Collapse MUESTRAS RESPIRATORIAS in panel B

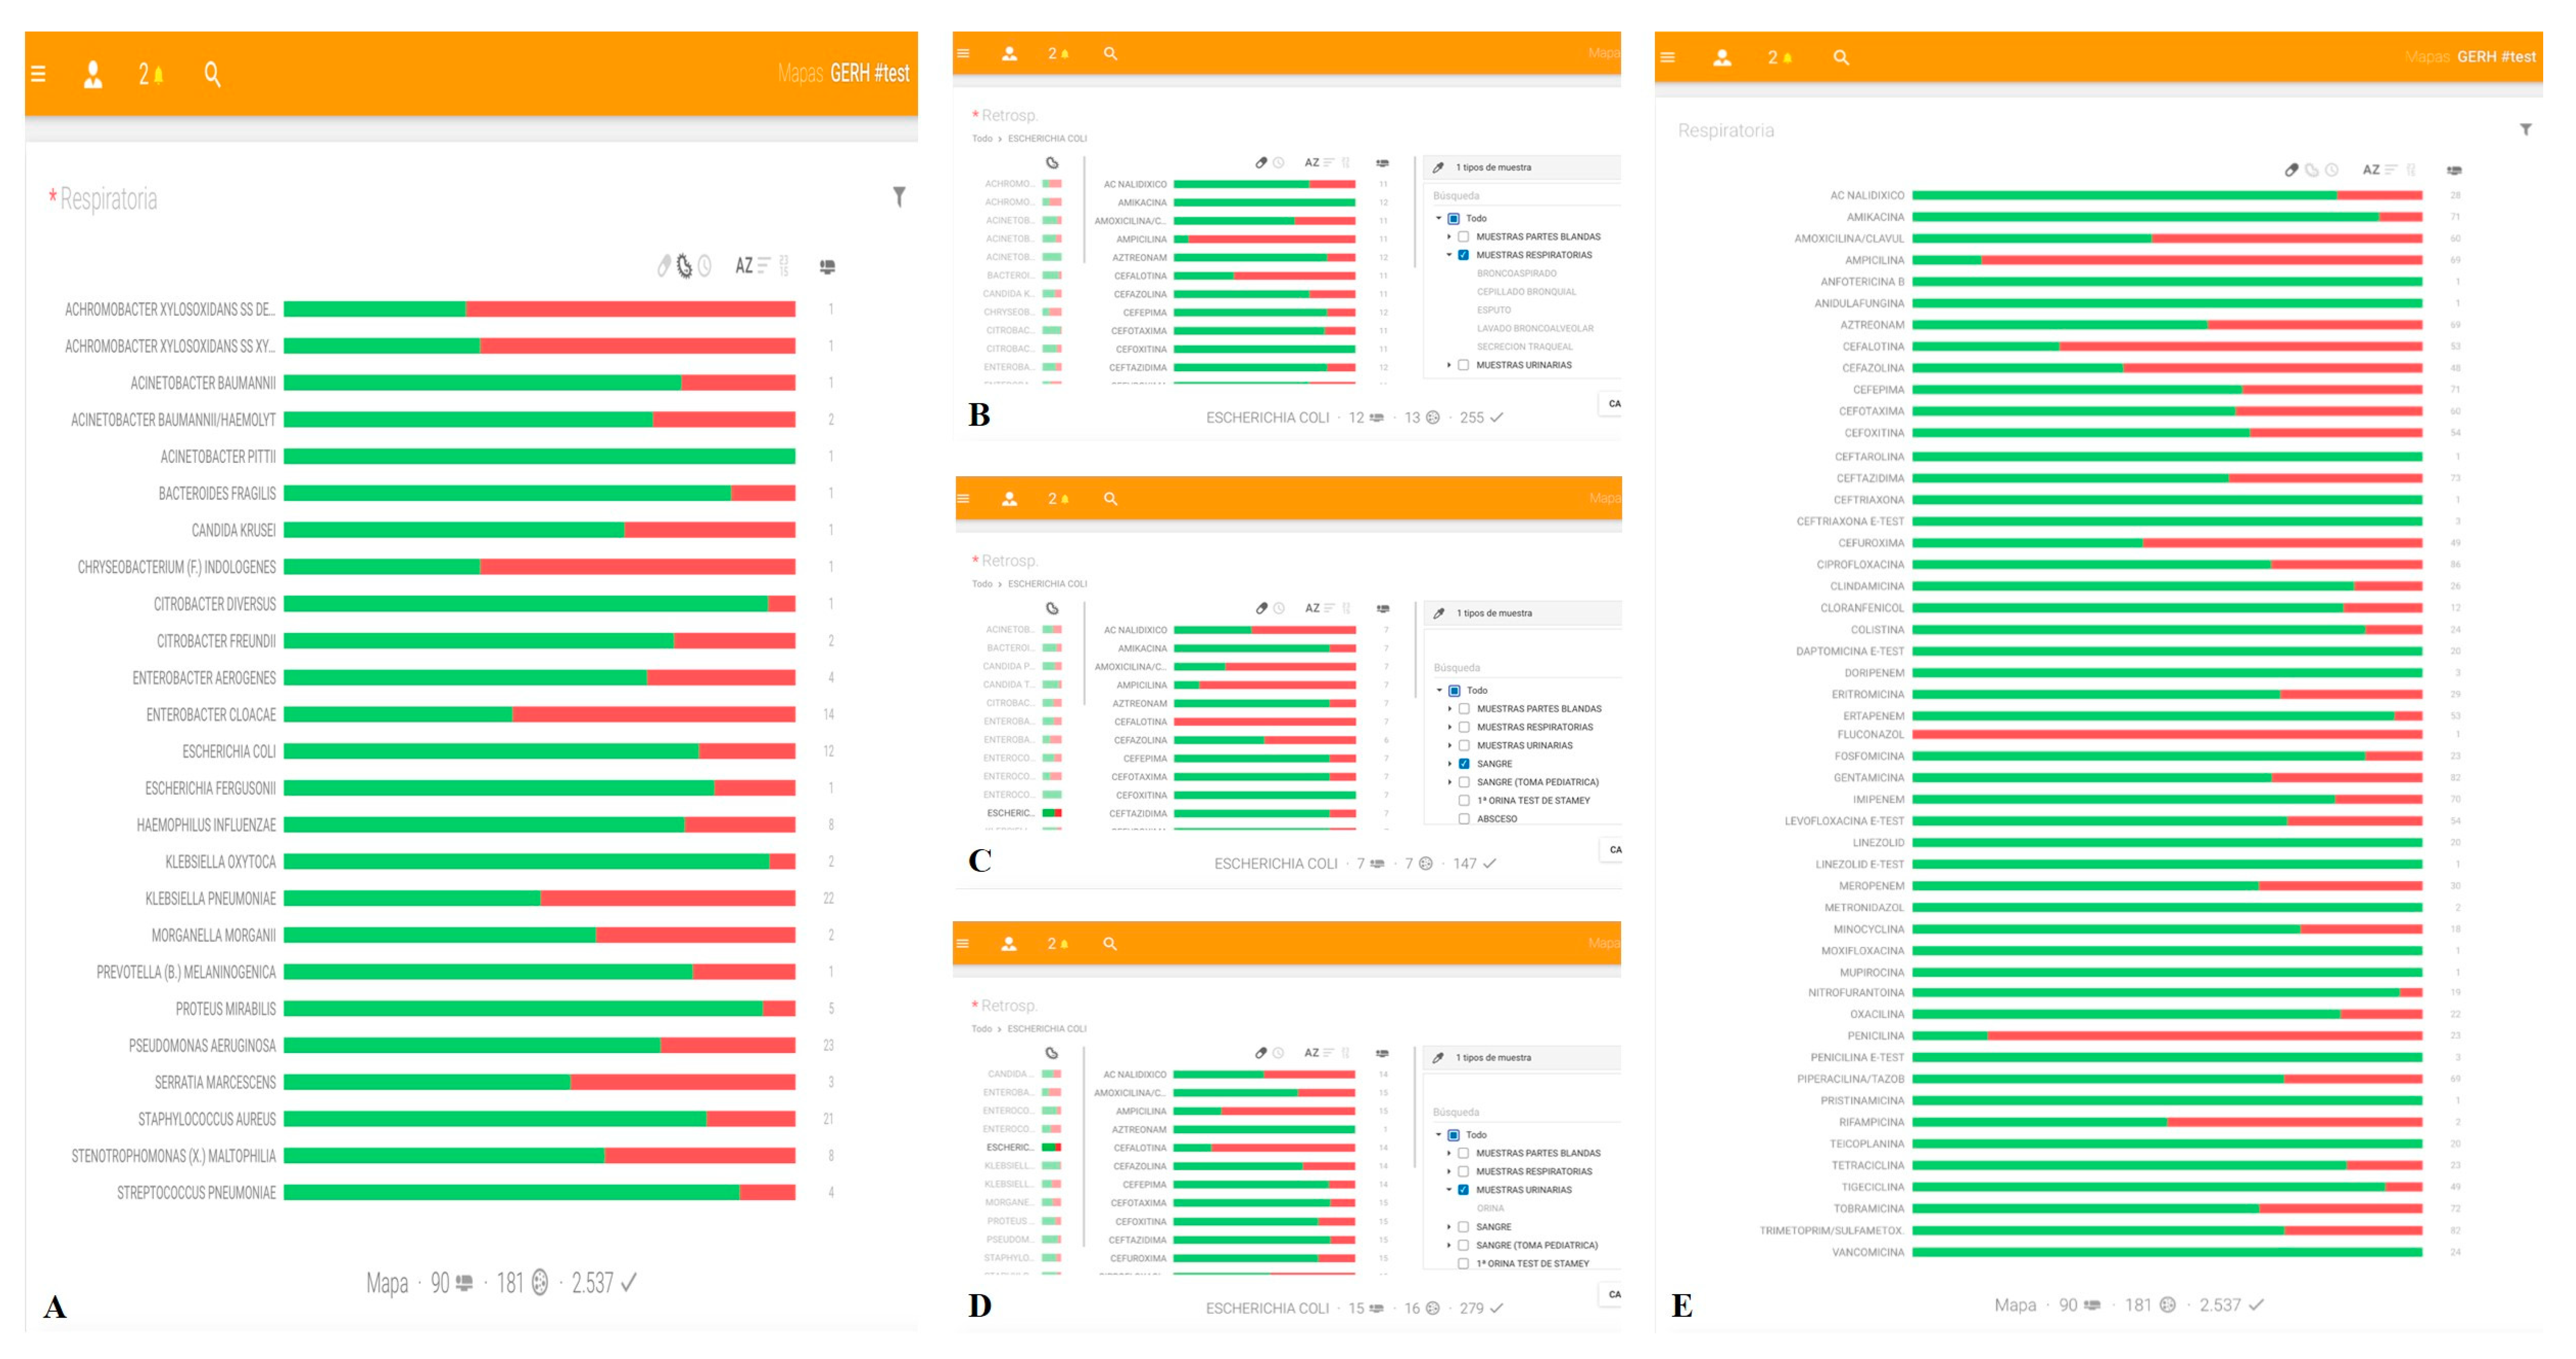coord(1449,256)
